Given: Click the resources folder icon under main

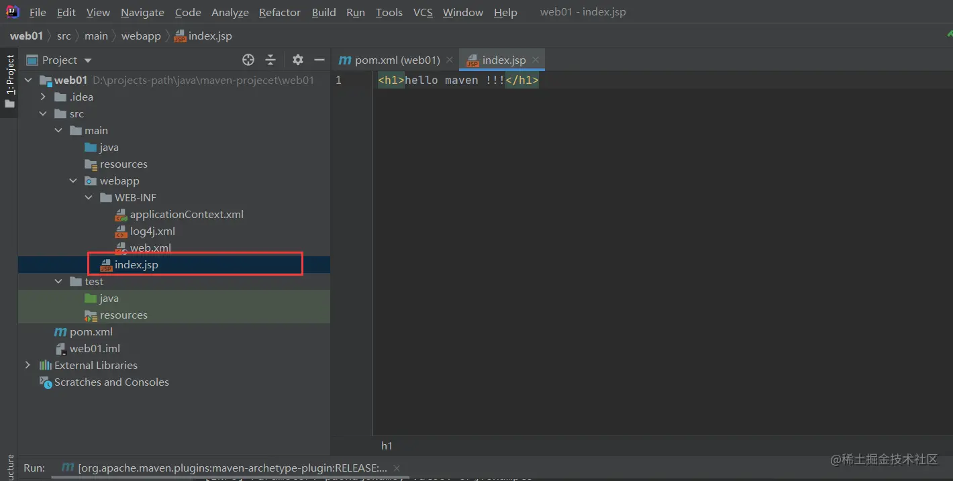Looking at the screenshot, I should click(x=91, y=164).
